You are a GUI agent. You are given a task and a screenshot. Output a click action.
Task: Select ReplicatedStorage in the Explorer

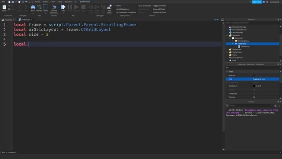coord(239,27)
